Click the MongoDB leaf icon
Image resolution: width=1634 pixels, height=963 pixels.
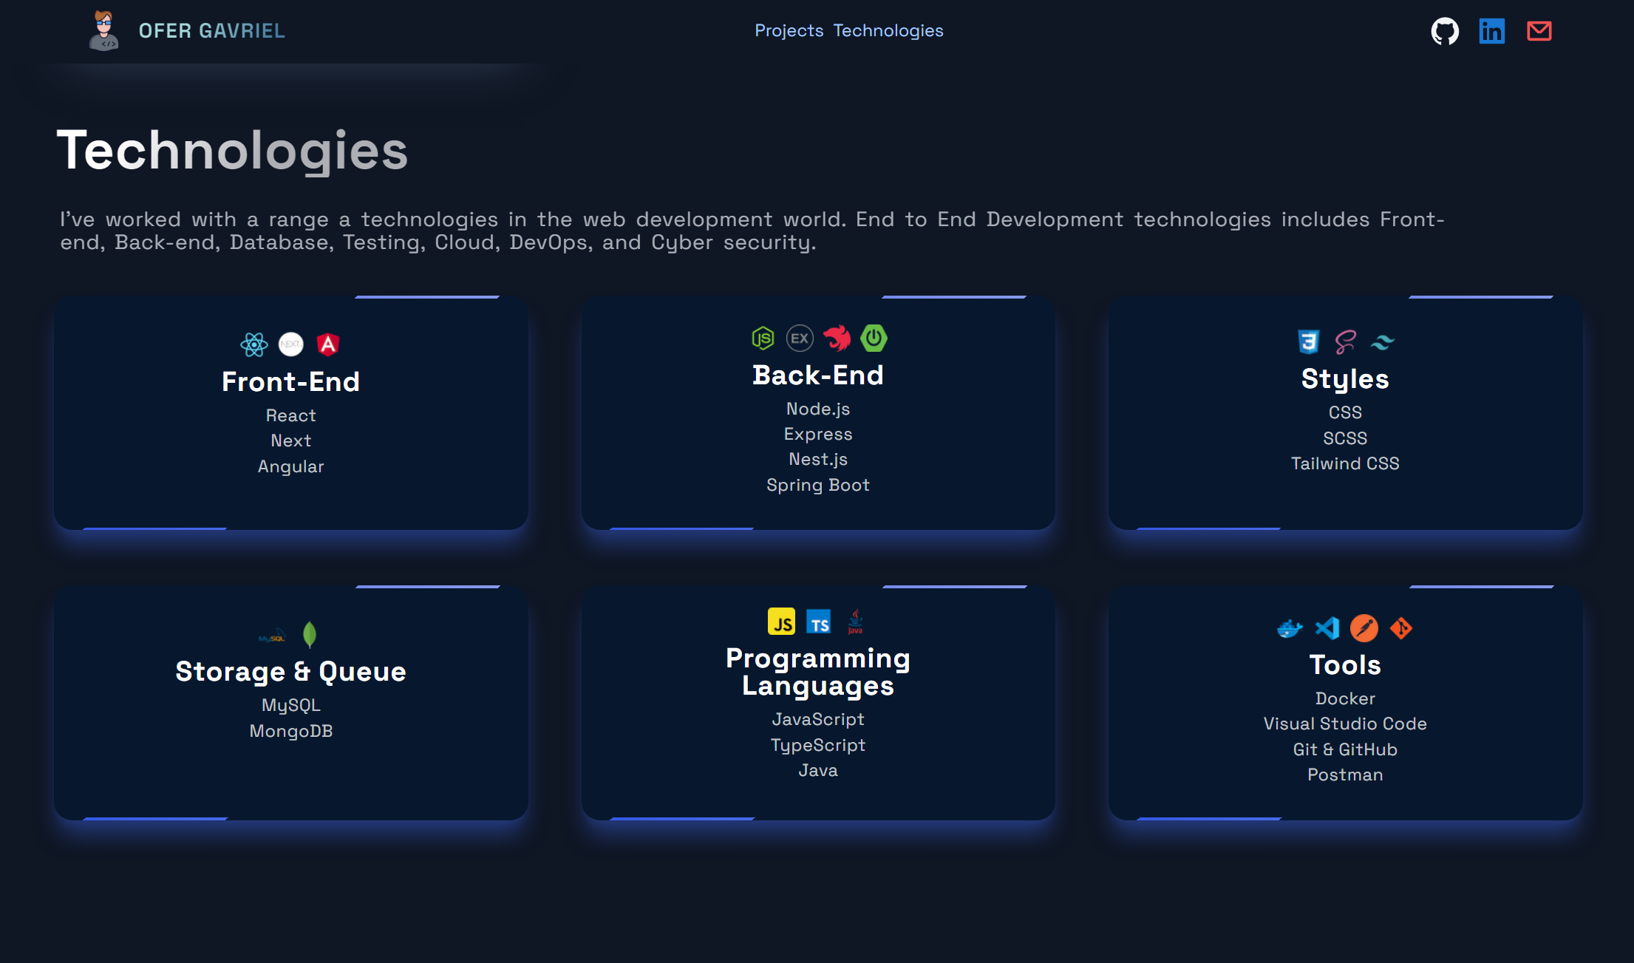click(310, 634)
